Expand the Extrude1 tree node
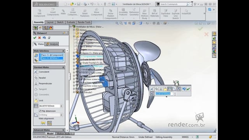This screenshot has width=249, height=140. [74, 92]
